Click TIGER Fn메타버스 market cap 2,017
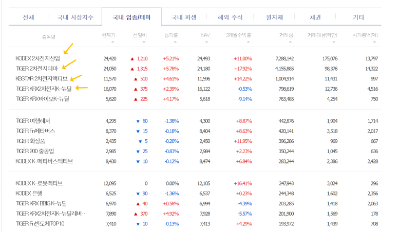This screenshot has width=397, height=232. tap(373, 131)
